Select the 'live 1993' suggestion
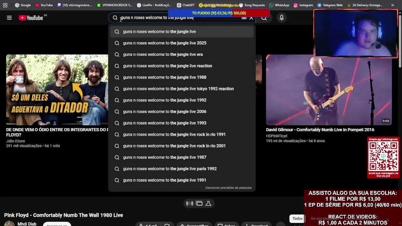 coord(182,123)
